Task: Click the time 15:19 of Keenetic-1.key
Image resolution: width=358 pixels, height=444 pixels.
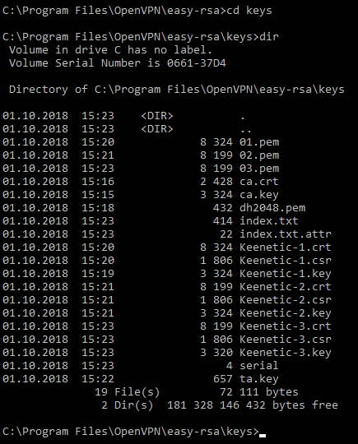Action: coord(98,274)
